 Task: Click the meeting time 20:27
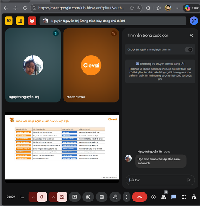11,197
